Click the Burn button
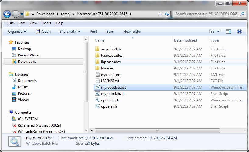Screen dimensions: 249x152 click(x=110, y=32)
